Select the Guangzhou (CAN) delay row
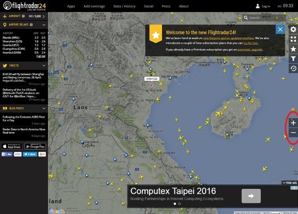 click(24, 49)
